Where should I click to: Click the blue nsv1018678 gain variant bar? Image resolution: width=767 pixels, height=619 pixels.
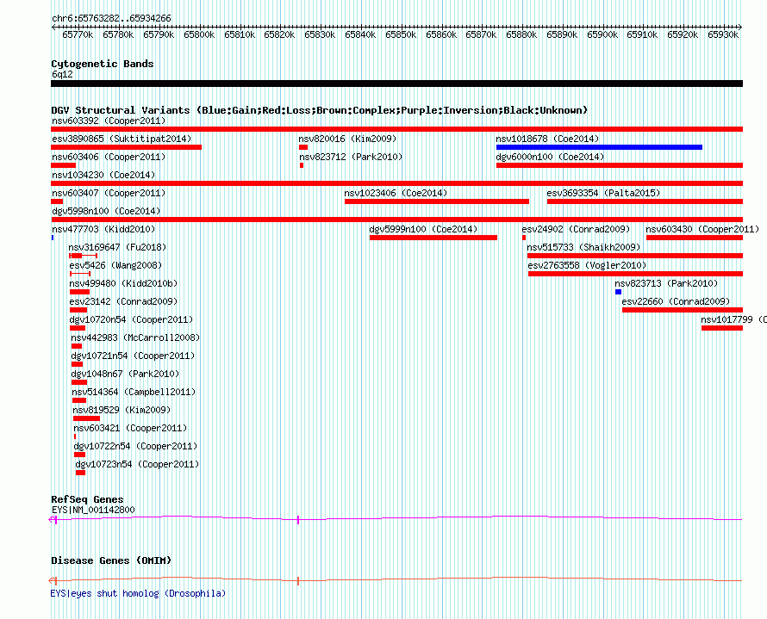click(599, 147)
